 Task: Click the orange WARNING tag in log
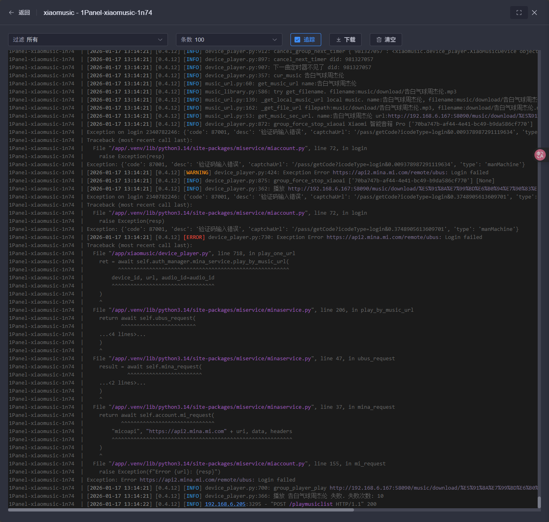tap(197, 173)
